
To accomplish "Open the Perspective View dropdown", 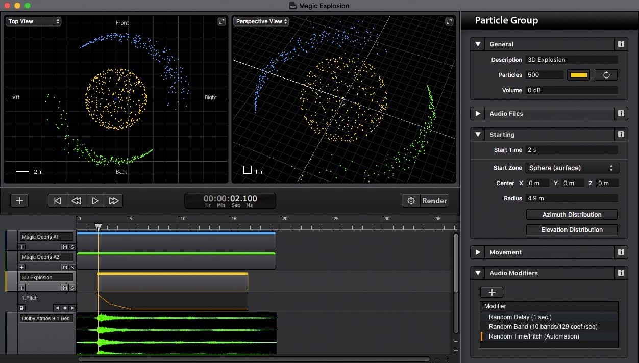I will pos(261,21).
